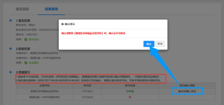
Task: Click the 新生姓名 line
Action: click(x=26, y=25)
